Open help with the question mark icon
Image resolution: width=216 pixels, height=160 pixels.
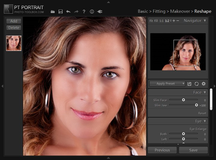point(84,12)
